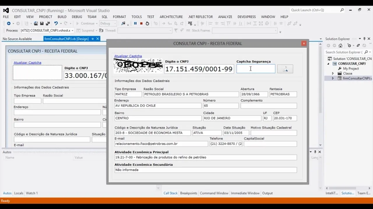Pin the Autos panel
The image size is (373, 209).
point(315,152)
